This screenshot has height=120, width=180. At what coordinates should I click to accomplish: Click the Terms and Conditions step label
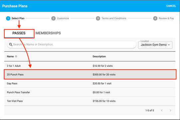(x=114, y=19)
